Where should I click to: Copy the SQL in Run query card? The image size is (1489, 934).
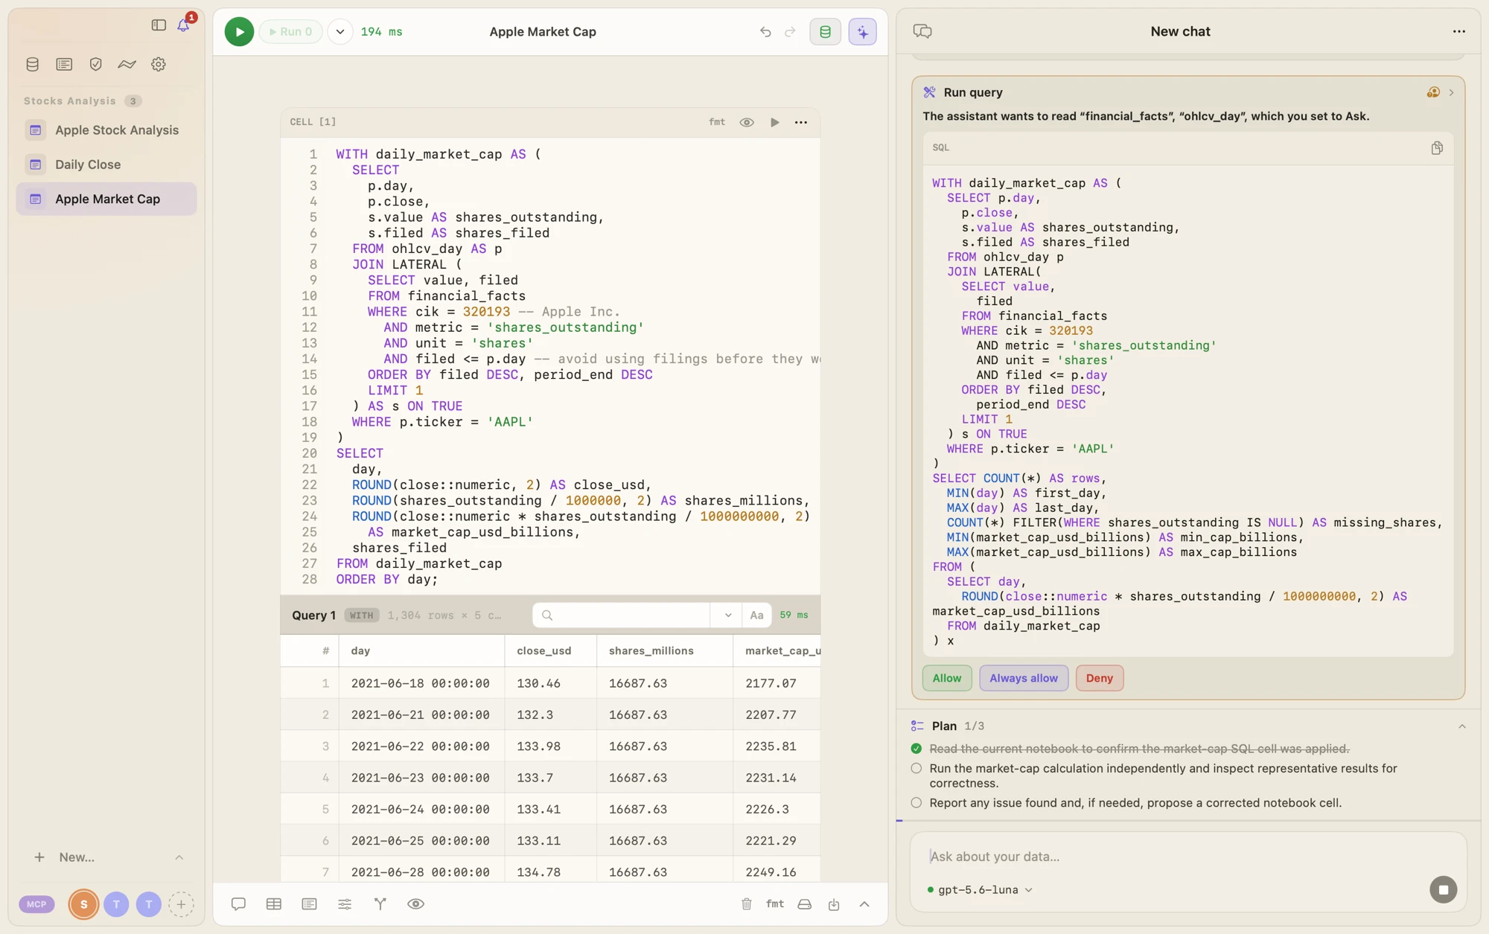point(1437,148)
